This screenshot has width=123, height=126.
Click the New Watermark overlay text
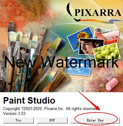61,62
